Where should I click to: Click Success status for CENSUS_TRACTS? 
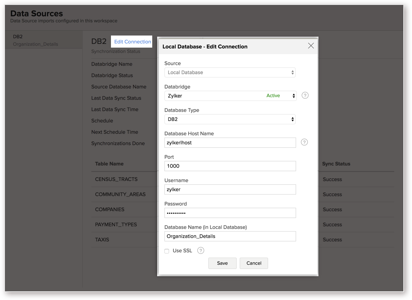coord(332,179)
